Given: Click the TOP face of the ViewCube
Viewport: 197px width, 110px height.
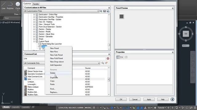Looking at the screenshot, I should pos(186,34).
